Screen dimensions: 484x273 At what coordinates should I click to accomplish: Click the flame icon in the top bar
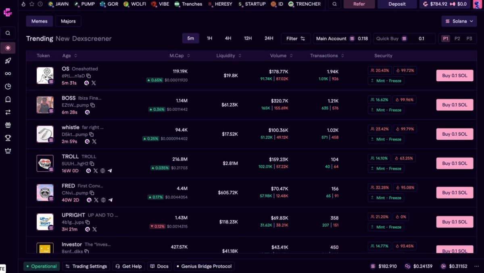23,4
